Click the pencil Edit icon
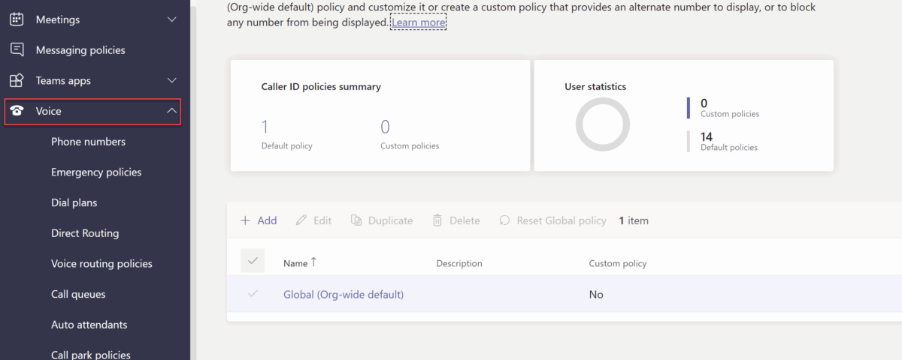Viewport: 902px width, 360px height. click(301, 220)
